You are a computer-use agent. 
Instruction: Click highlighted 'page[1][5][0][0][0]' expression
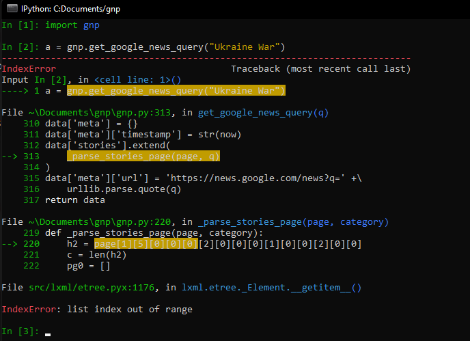point(146,244)
